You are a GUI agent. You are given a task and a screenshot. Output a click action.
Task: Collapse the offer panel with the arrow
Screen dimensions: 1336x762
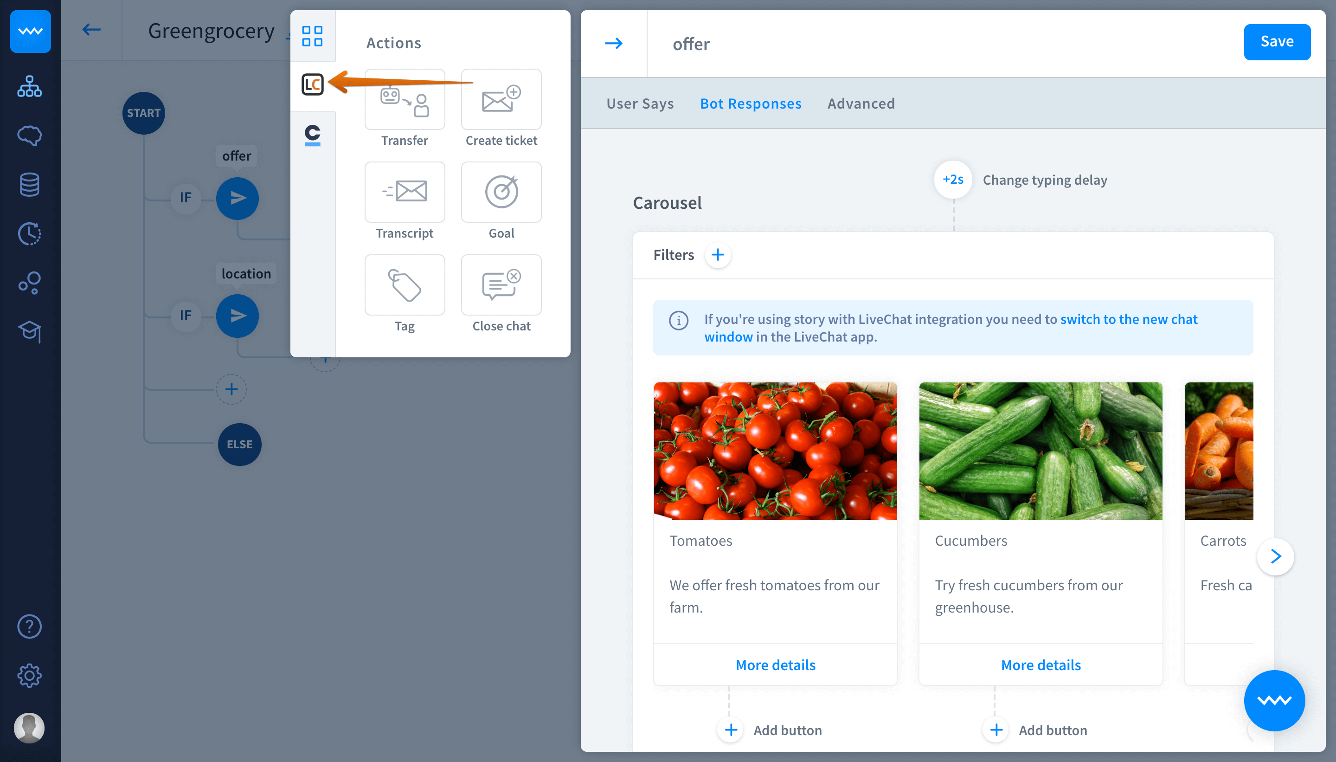[614, 44]
